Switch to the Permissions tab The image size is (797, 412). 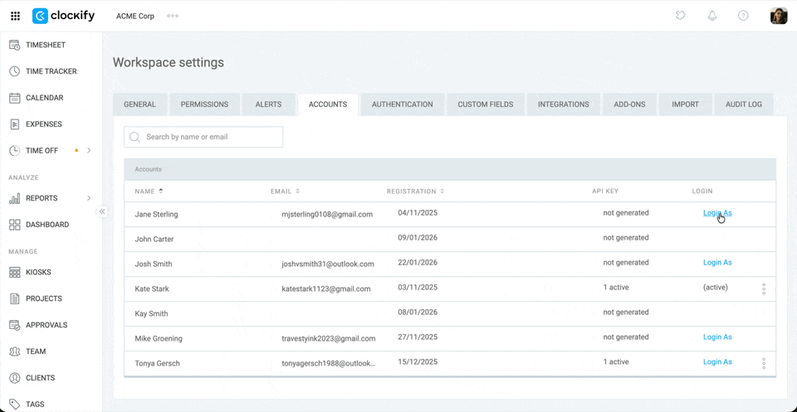[x=204, y=104]
